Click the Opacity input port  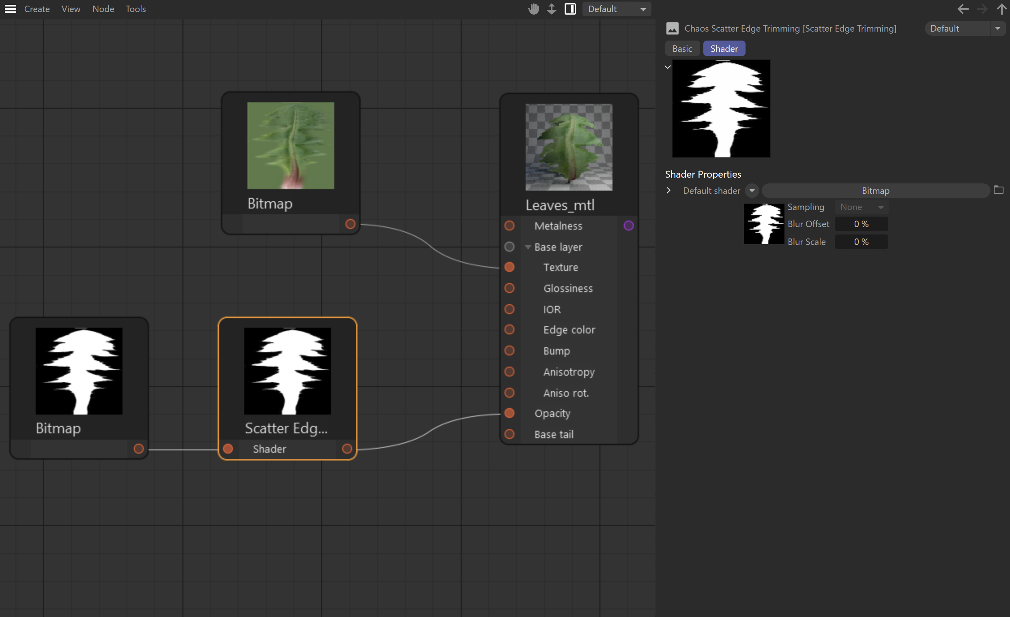pos(509,413)
